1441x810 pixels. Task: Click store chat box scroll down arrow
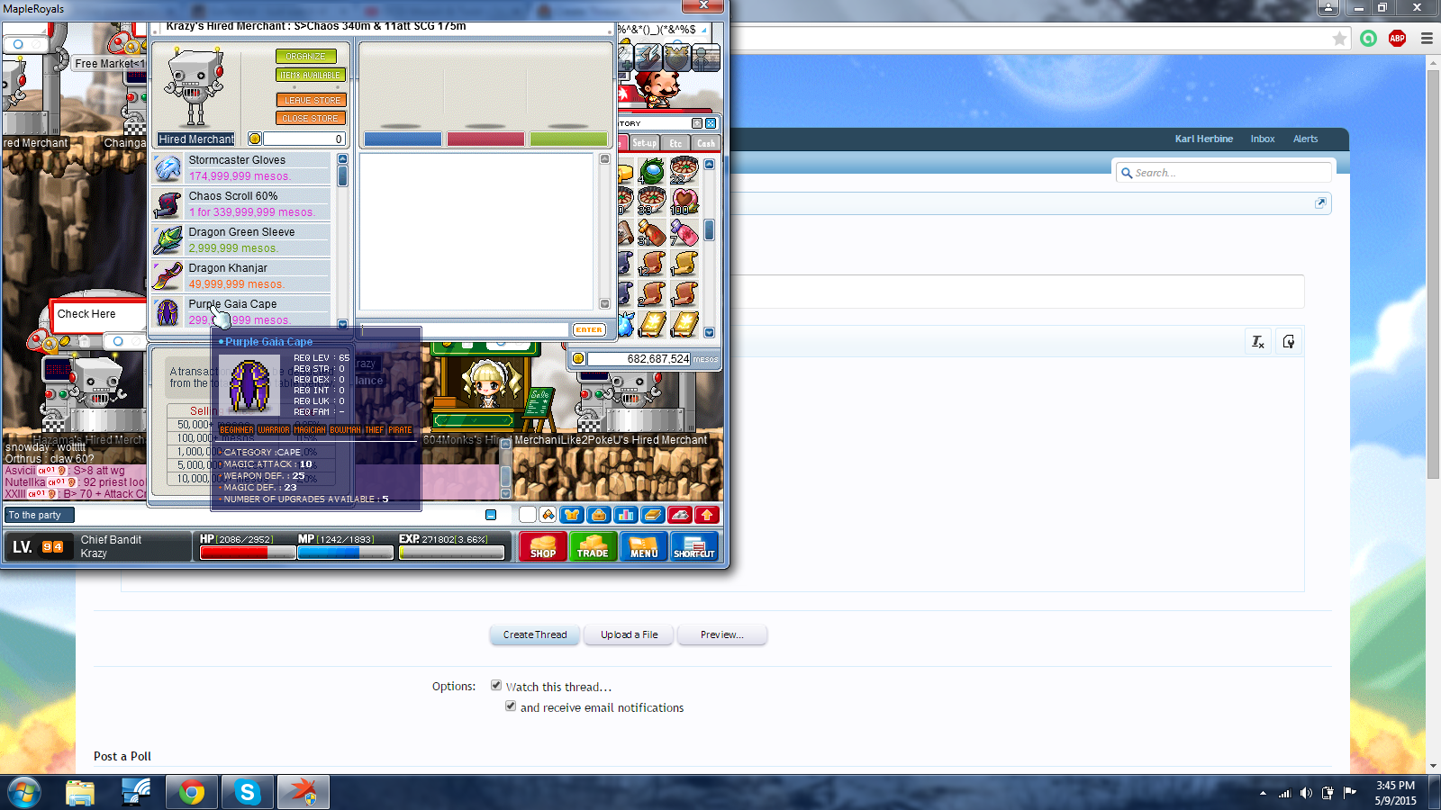click(605, 303)
